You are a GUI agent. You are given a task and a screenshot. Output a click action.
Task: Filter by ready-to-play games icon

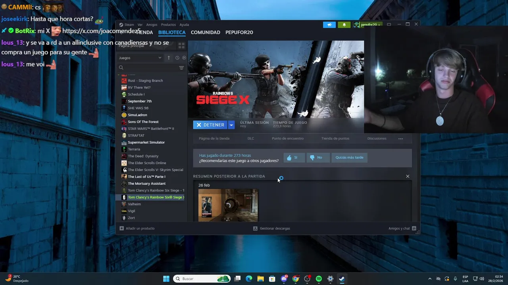pos(184,58)
